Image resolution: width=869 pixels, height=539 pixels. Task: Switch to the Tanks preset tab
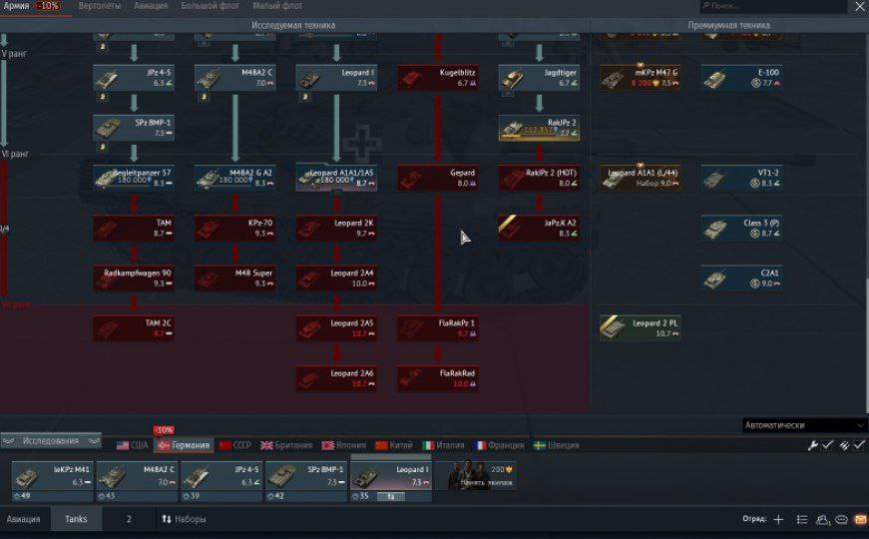click(76, 519)
